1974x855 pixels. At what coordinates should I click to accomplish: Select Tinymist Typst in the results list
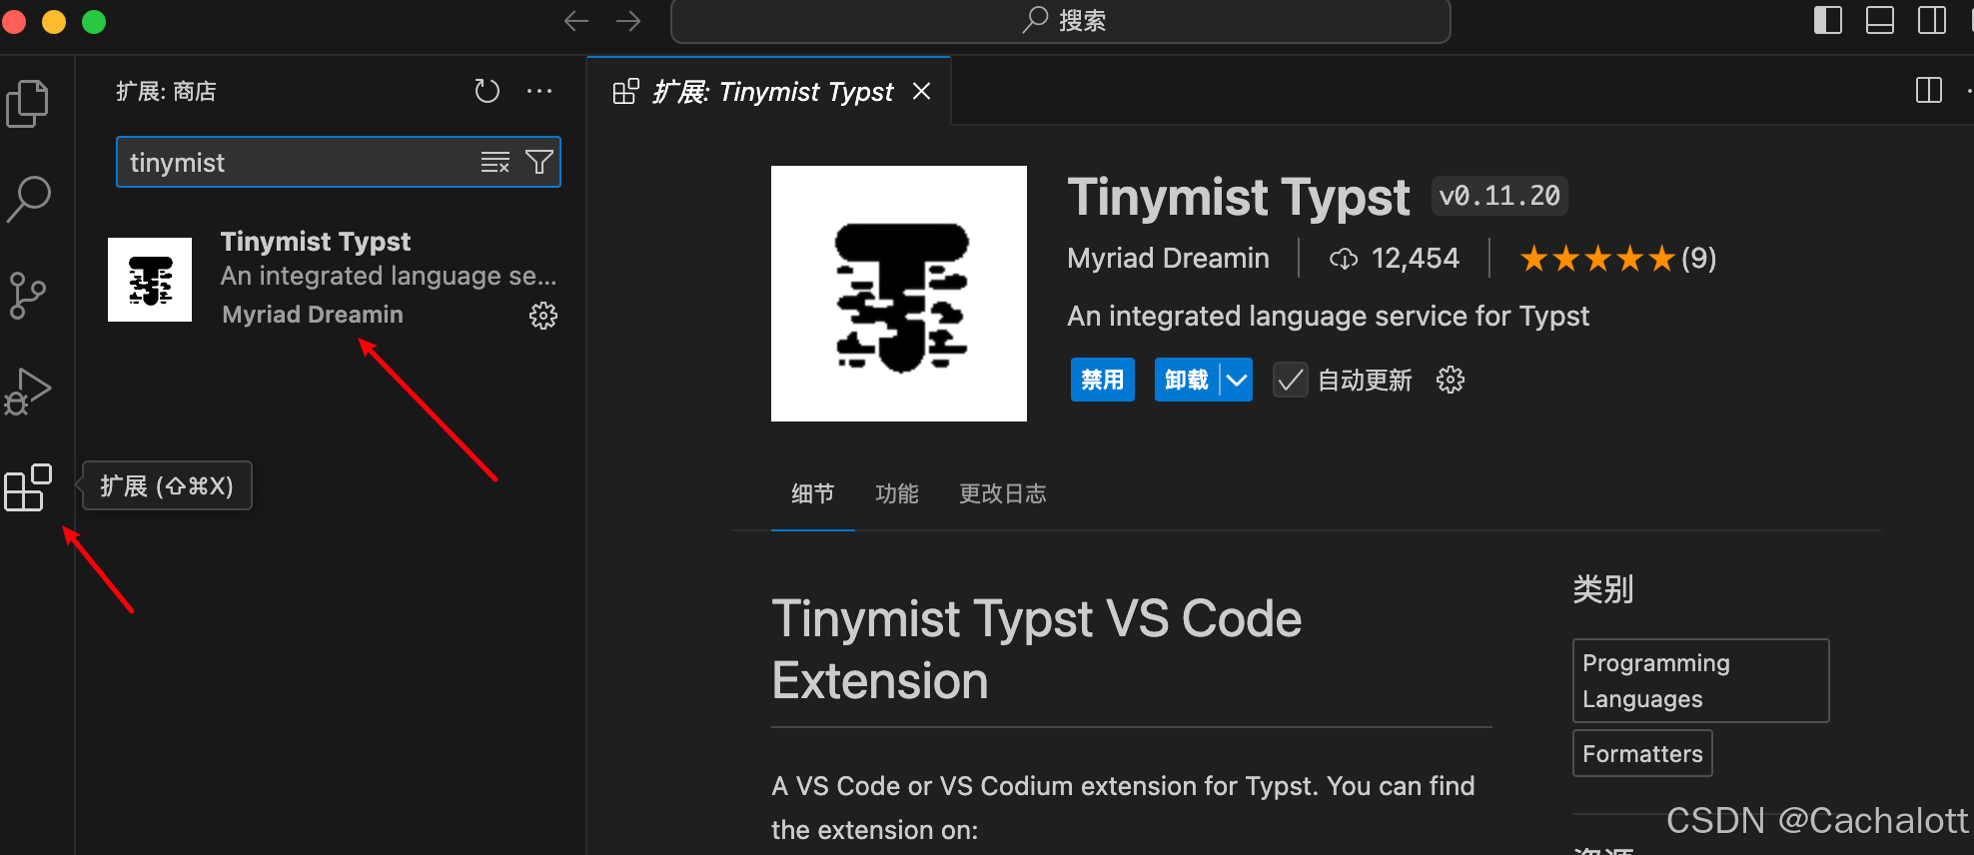pos(334,280)
